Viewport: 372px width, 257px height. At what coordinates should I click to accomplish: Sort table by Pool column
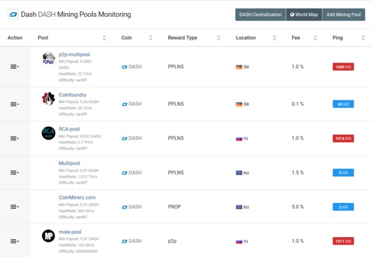coord(104,38)
